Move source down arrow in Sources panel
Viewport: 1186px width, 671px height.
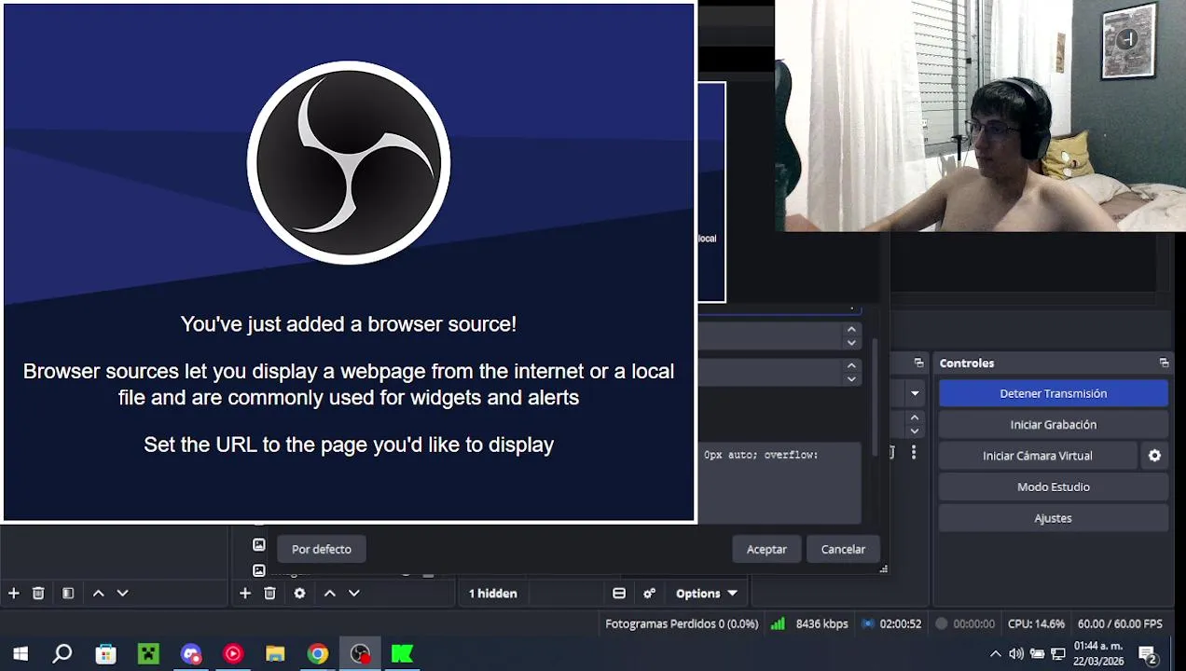(353, 593)
